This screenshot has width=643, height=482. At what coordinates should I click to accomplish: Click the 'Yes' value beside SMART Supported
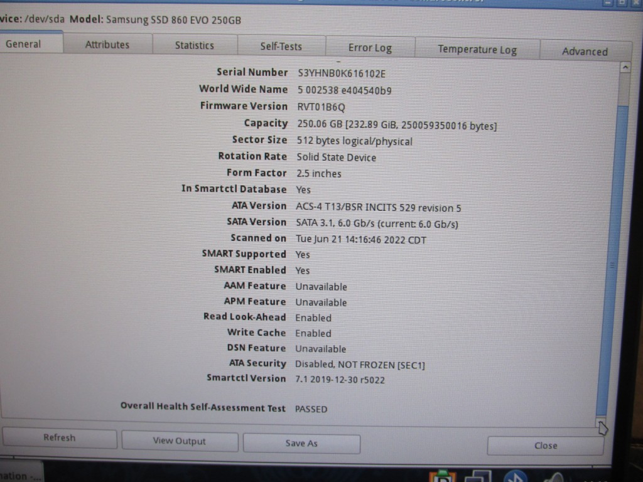tap(303, 255)
